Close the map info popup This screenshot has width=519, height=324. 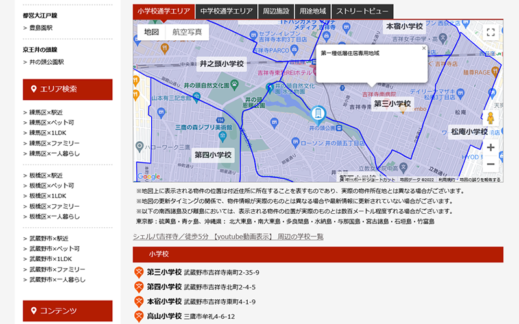[x=424, y=48]
